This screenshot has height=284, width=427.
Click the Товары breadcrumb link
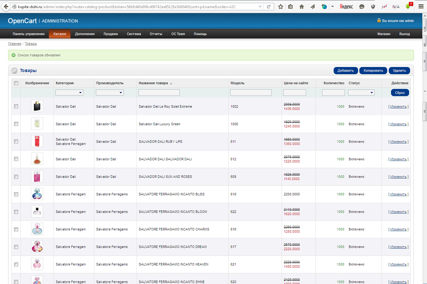(x=31, y=44)
